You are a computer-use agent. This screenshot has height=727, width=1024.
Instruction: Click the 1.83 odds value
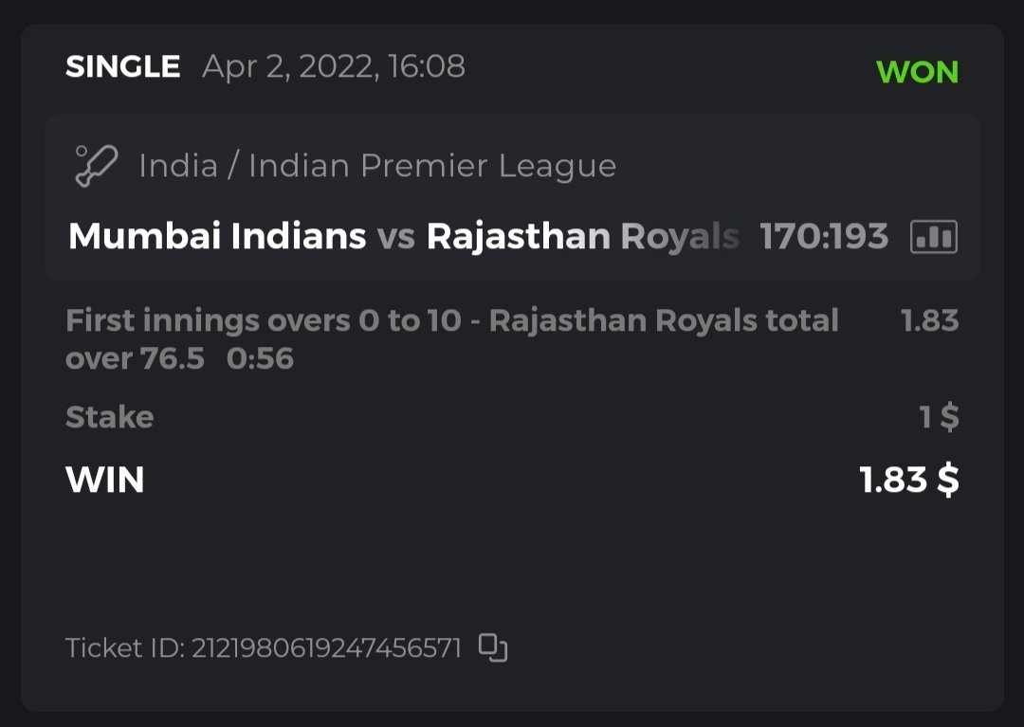pos(929,320)
